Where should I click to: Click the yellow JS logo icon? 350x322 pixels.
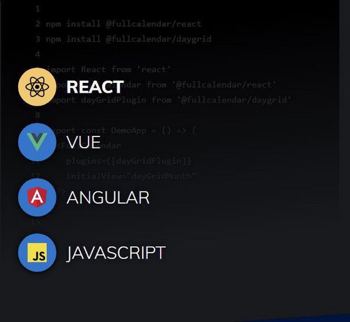[x=37, y=253]
